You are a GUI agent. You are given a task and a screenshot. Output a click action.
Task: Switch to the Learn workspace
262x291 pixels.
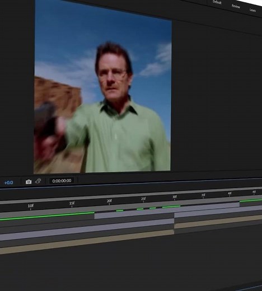click(252, 10)
